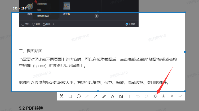
Task: Click the redo button in screenshot toolbar
Action: click(147, 96)
